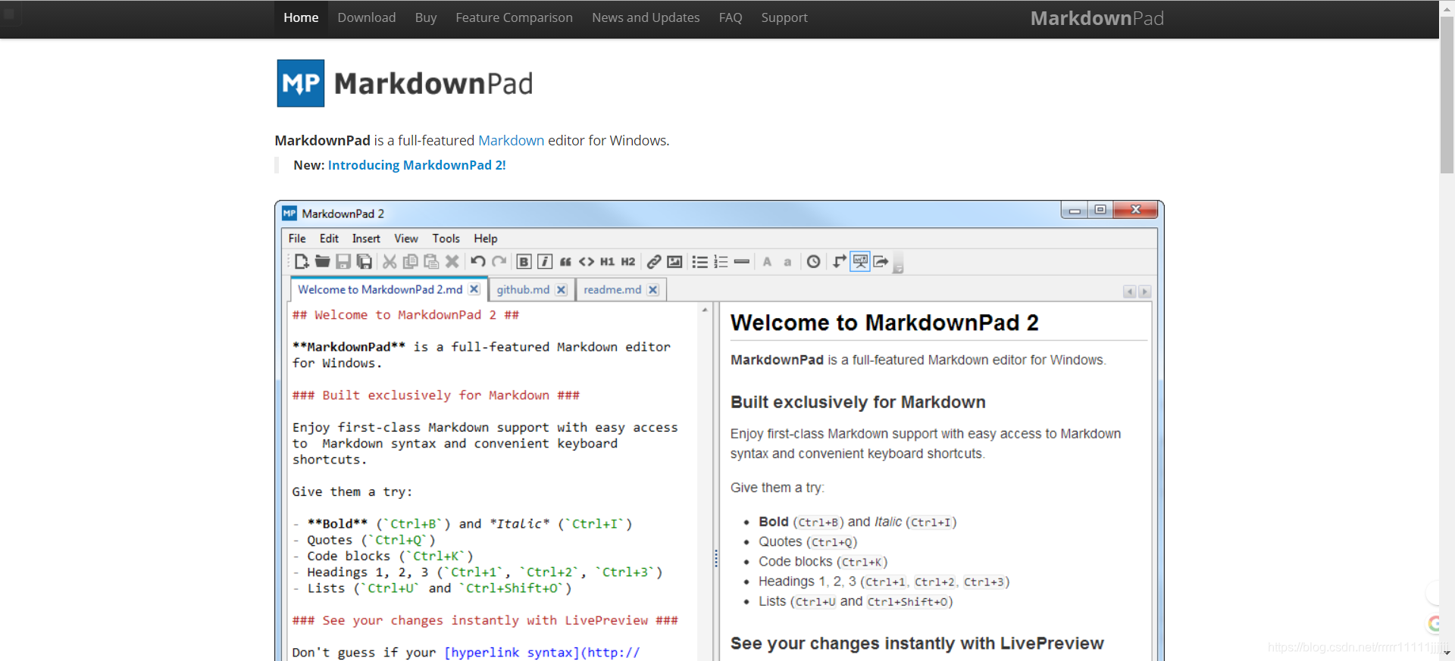Image resolution: width=1455 pixels, height=661 pixels.
Task: Apply Heading 1 with H1 icon
Action: click(607, 262)
